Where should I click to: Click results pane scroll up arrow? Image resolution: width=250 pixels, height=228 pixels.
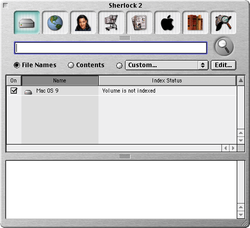click(241, 207)
